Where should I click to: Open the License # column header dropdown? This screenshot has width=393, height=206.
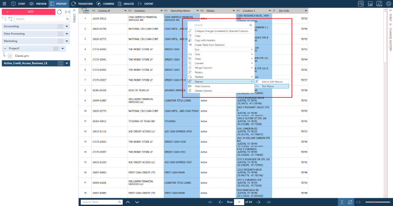[125, 11]
